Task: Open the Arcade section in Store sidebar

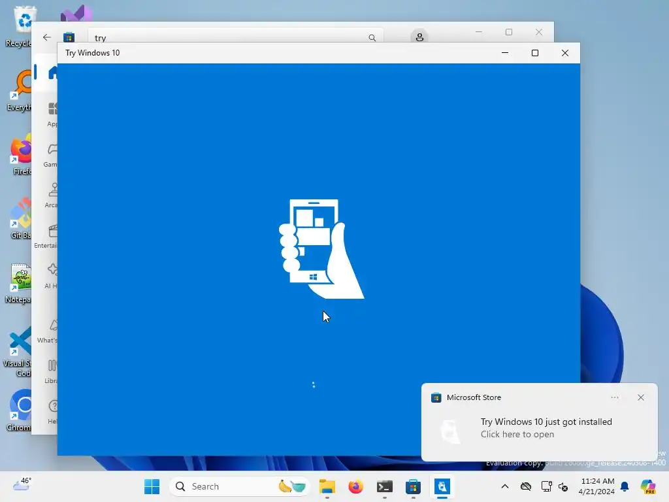Action: point(52,195)
